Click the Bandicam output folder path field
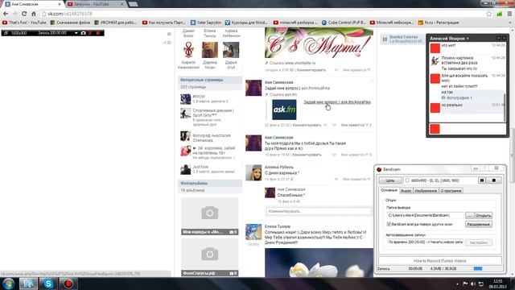 point(426,215)
